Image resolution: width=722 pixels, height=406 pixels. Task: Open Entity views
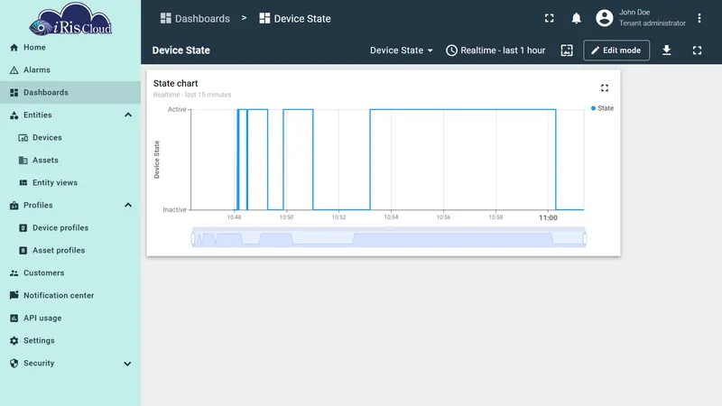tap(70, 183)
